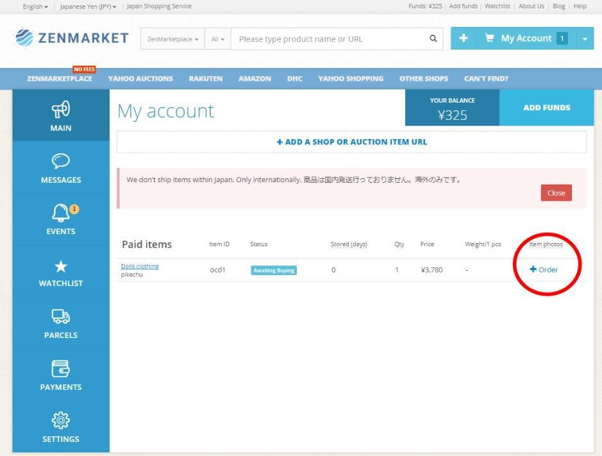Select the Yahoo Auctions nav tab
The width and height of the screenshot is (602, 456).
point(140,78)
